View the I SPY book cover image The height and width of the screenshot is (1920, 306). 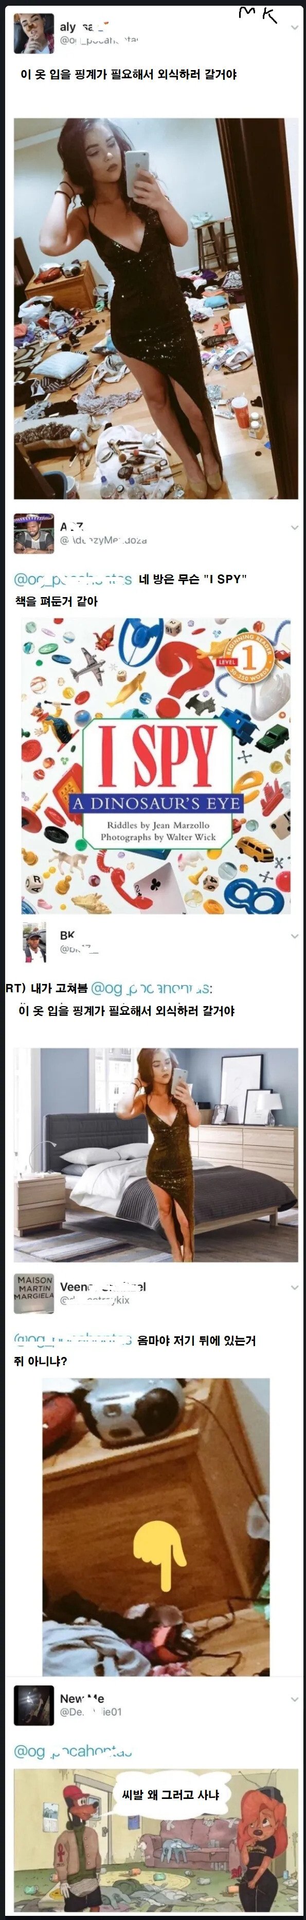pyautogui.click(x=156, y=766)
